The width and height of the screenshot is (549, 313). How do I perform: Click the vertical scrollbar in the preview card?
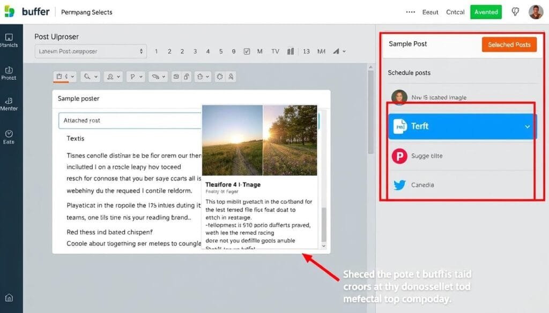tap(323, 225)
